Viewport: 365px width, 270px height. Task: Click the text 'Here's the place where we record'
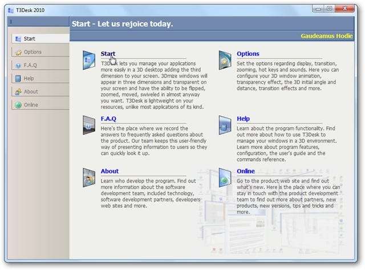pos(144,128)
